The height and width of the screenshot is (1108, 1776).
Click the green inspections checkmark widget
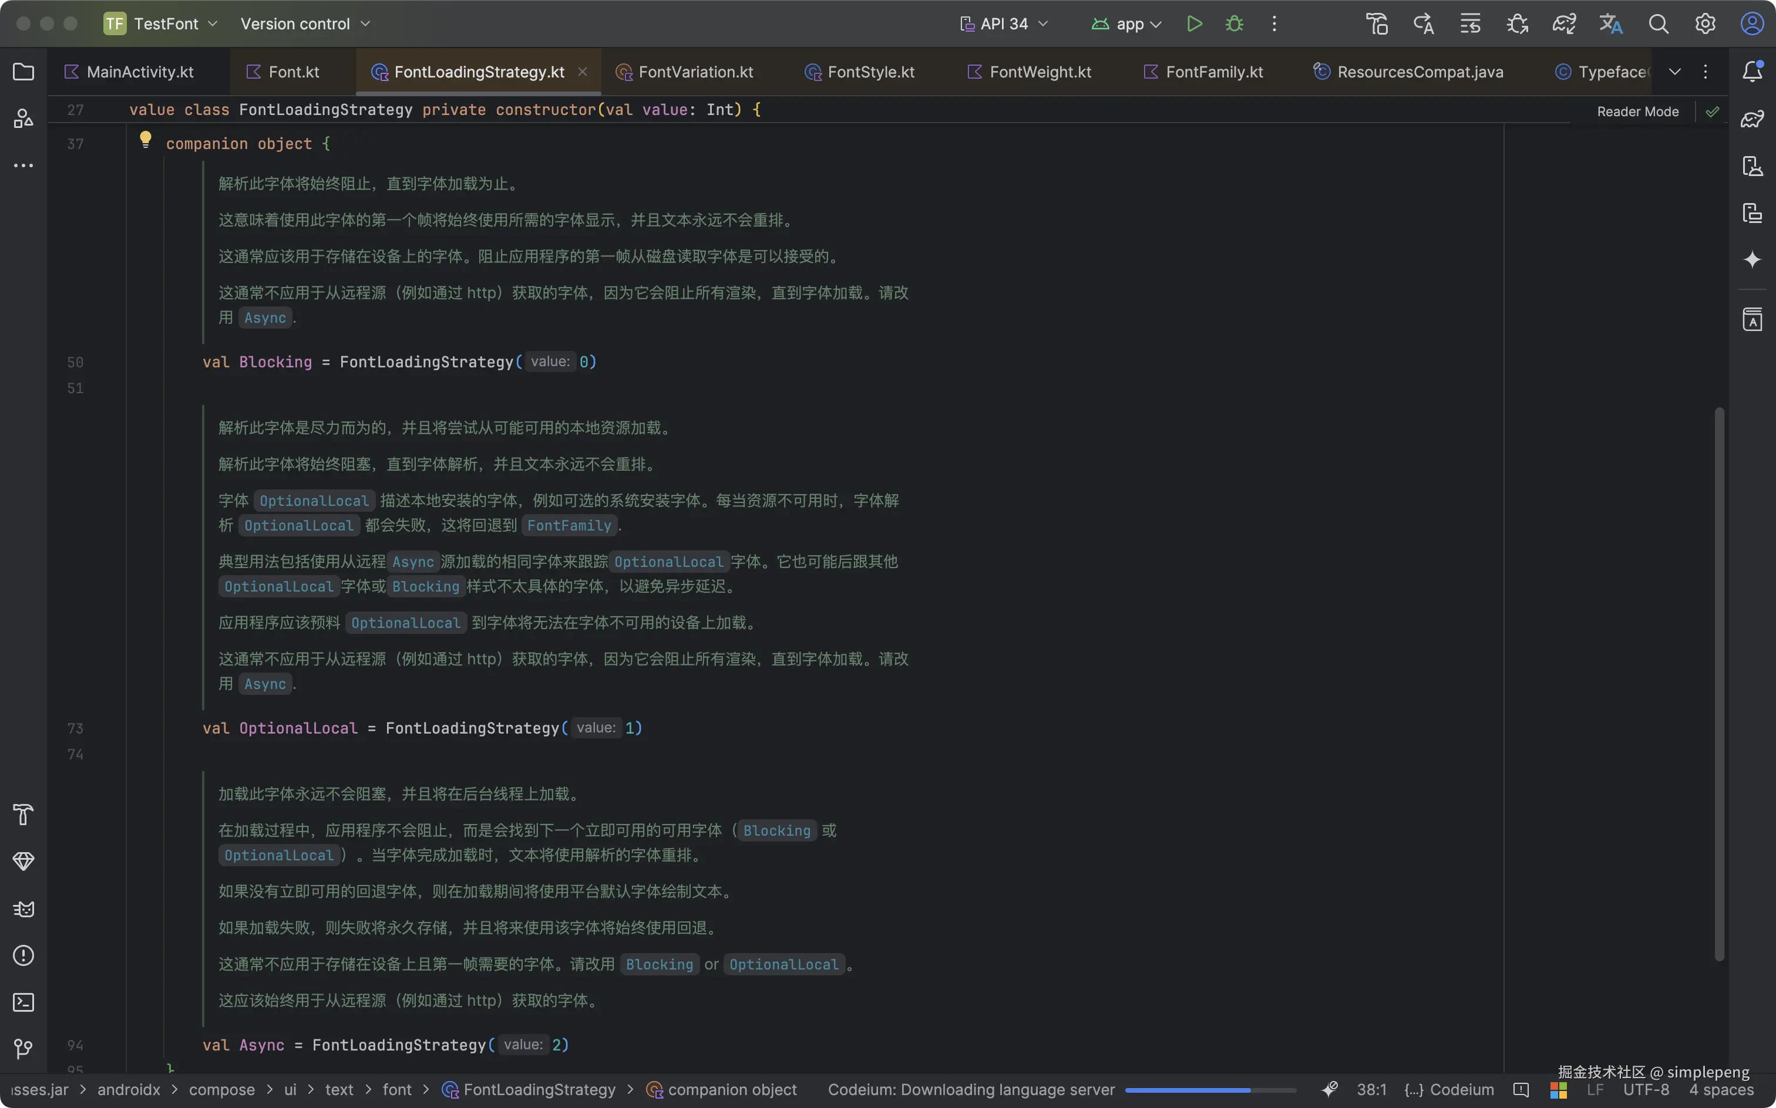coord(1712,112)
